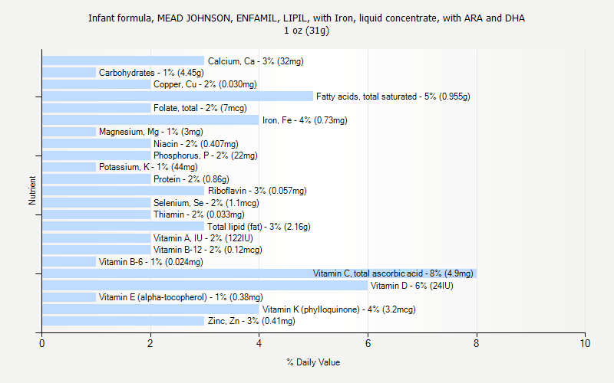Select the Carbohydrates - 1% (4.45g) label
The height and width of the screenshot is (383, 614).
(x=151, y=73)
